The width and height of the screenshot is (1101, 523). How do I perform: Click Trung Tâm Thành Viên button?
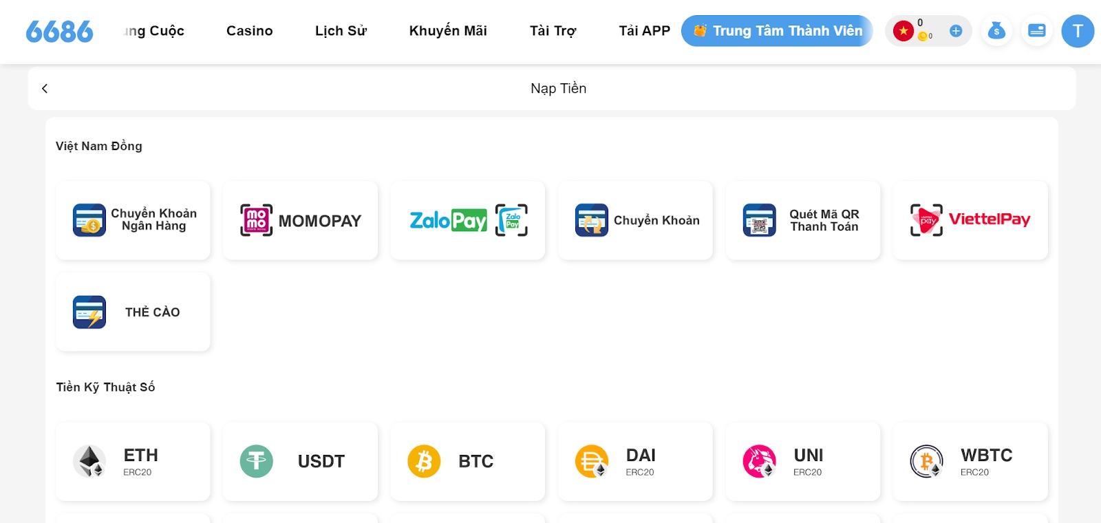pos(777,31)
